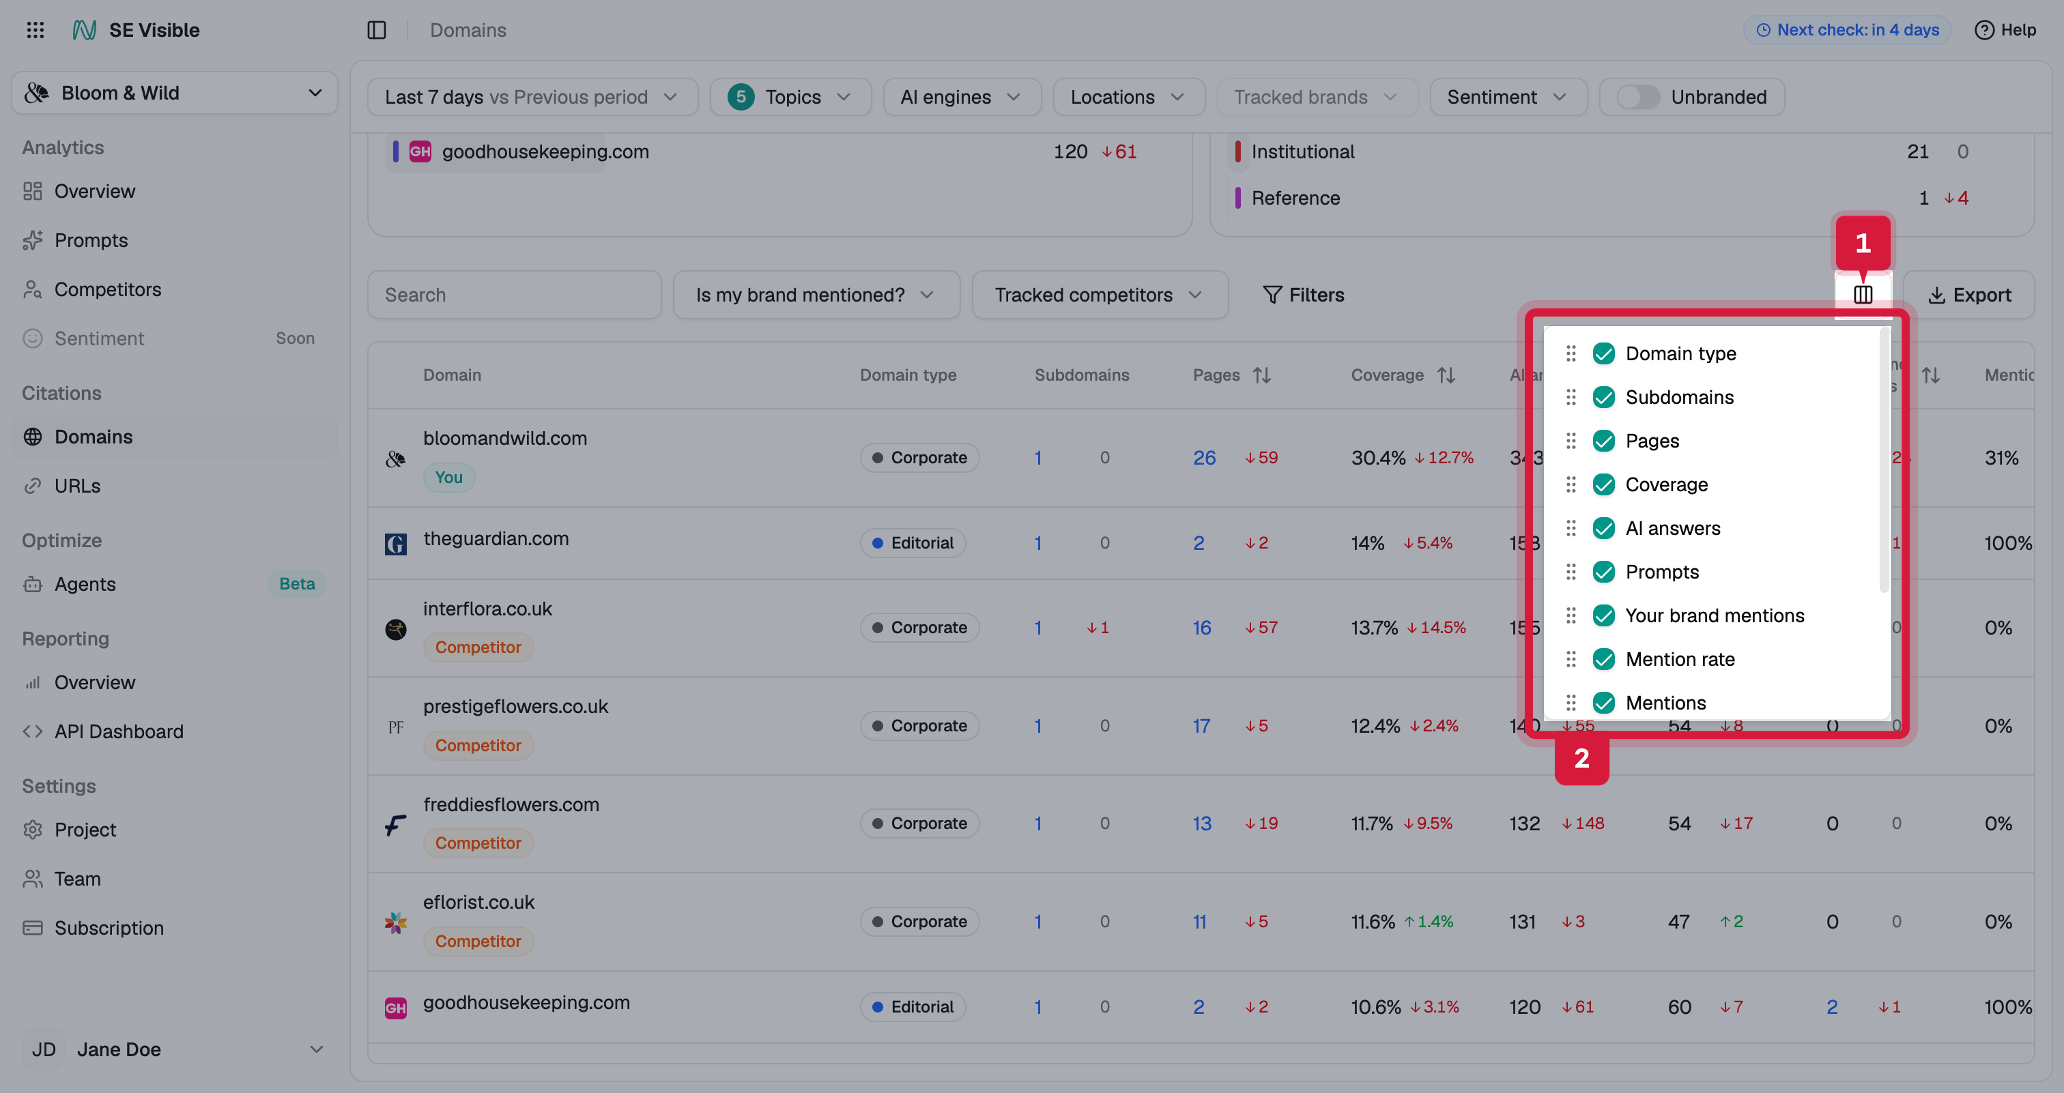The height and width of the screenshot is (1093, 2064).
Task: Open the Locations dropdown
Action: [1128, 97]
